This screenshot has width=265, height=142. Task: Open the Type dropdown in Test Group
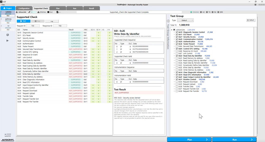[186, 20]
